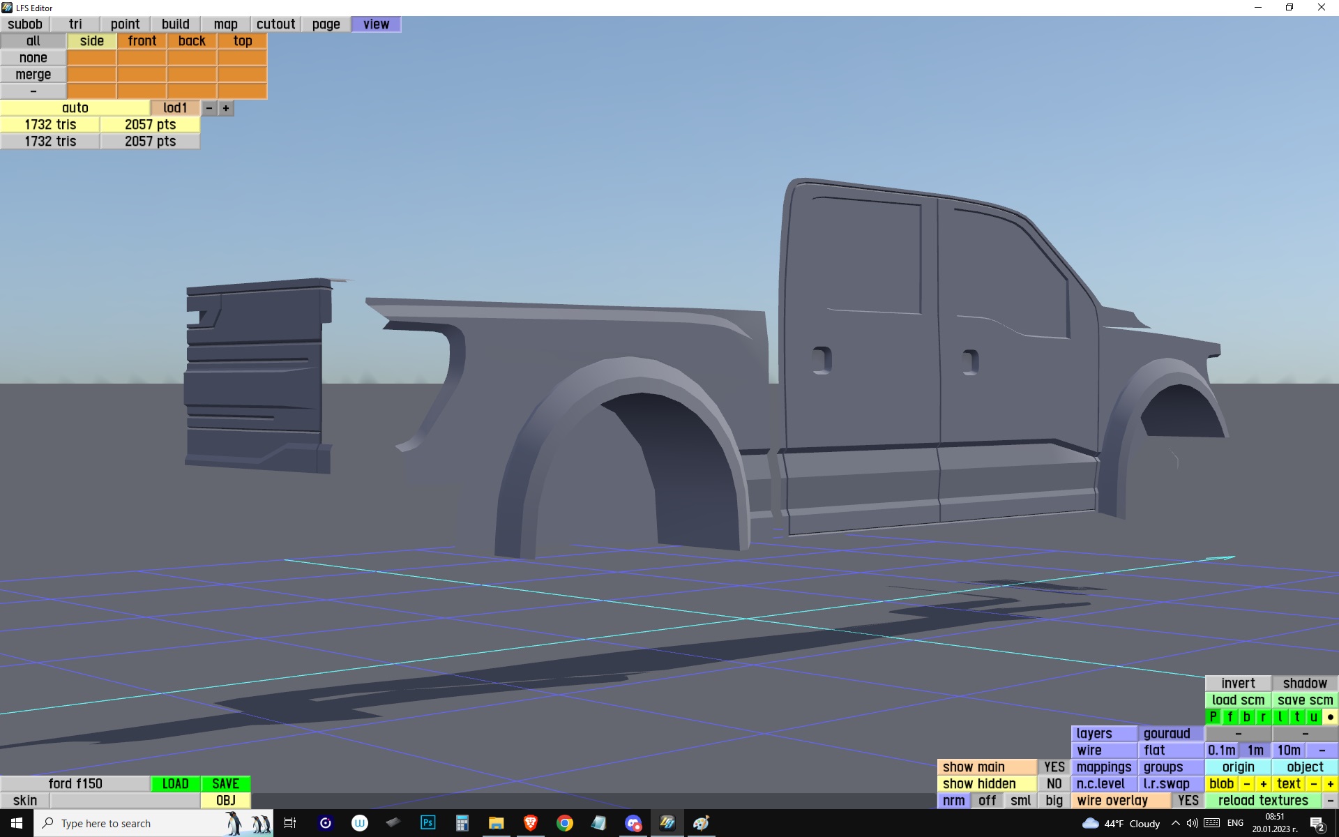The width and height of the screenshot is (1339, 837).
Task: Click the green LOAD button
Action: pos(175,784)
